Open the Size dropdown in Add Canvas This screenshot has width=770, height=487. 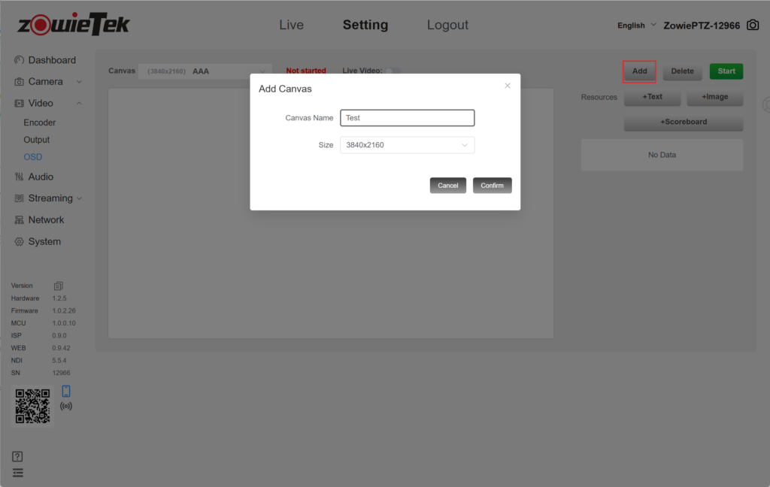[407, 145]
